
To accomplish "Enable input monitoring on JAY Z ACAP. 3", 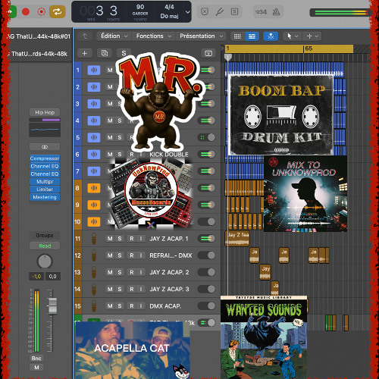I will [141, 289].
